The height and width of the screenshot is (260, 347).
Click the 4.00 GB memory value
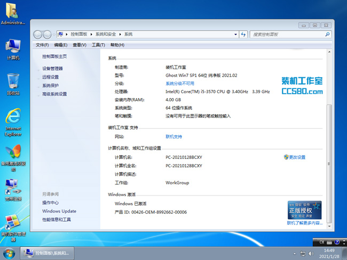click(x=173, y=100)
